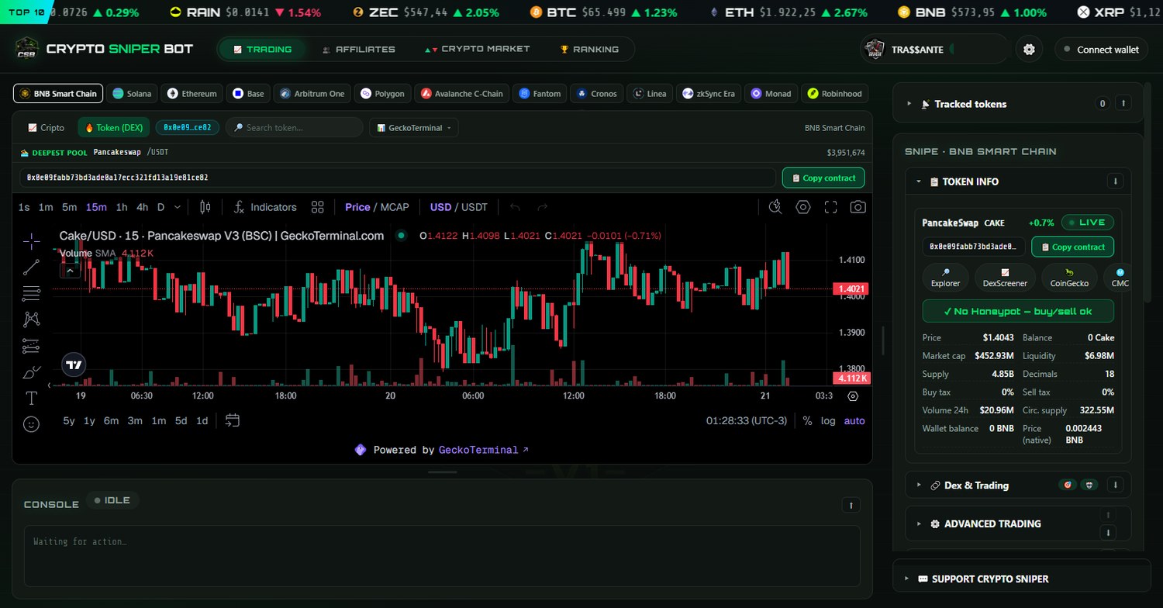The image size is (1163, 608).
Task: Open the CMC token link
Action: click(1120, 278)
